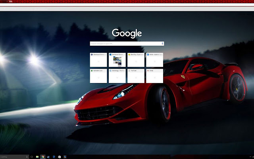Click the taskbar search microphone icon

pos(27,157)
